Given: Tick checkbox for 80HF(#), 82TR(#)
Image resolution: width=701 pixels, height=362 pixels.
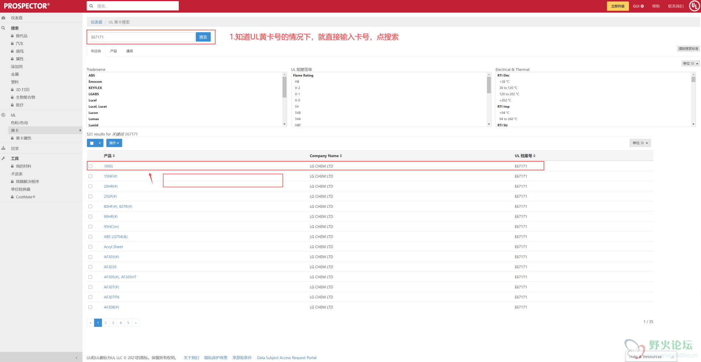Looking at the screenshot, I should coord(90,207).
